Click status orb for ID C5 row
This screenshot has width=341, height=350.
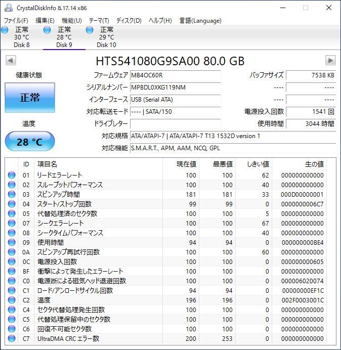(x=12, y=320)
